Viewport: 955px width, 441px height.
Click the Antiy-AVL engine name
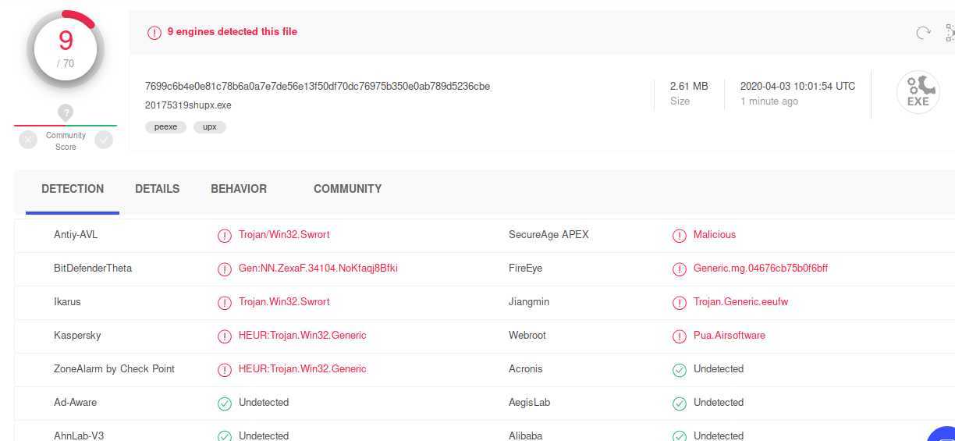pos(76,234)
